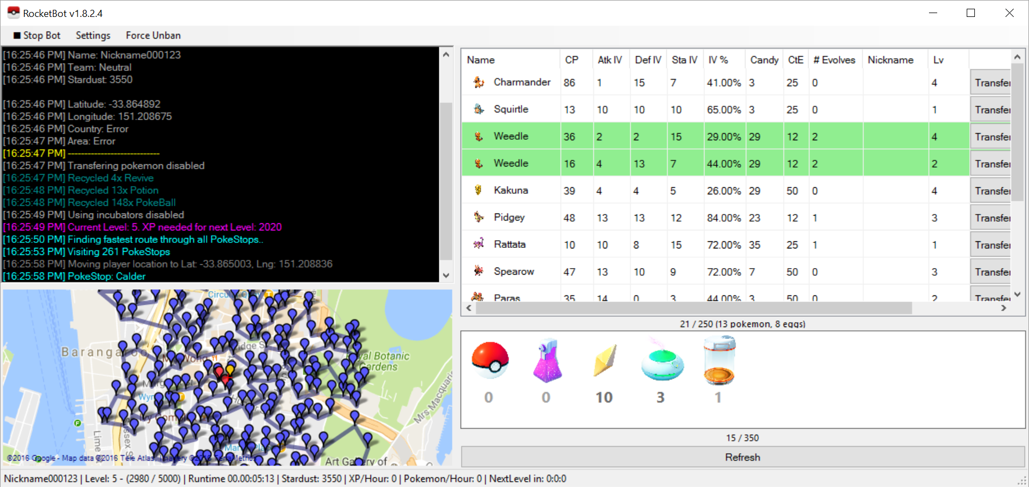Click the 'Current Level: 5' log line
Screen dimensions: 1029x487
[x=143, y=227]
